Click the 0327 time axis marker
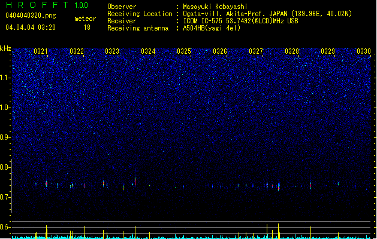This screenshot has width=377, height=239. tap(256, 51)
